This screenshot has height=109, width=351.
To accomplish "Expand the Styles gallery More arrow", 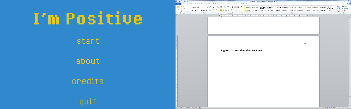I will 335,11.
